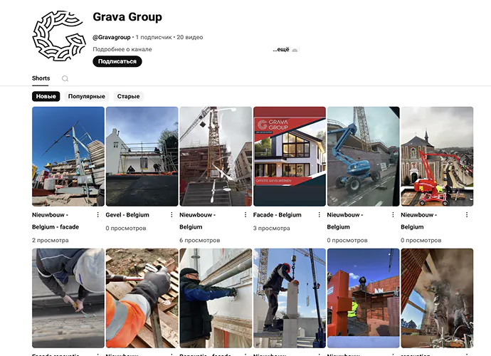The width and height of the screenshot is (491, 356).
Task: Open three-dot menu of the 6-view Nieuwbouw short
Action: (245, 214)
